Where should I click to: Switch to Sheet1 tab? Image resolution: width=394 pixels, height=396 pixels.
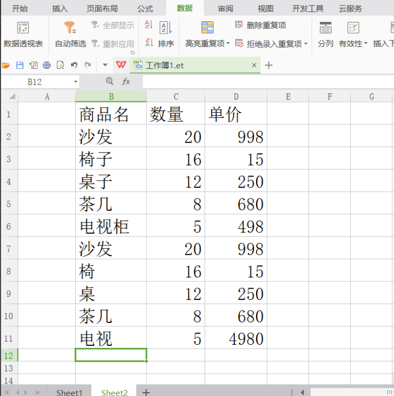pyautogui.click(x=69, y=392)
